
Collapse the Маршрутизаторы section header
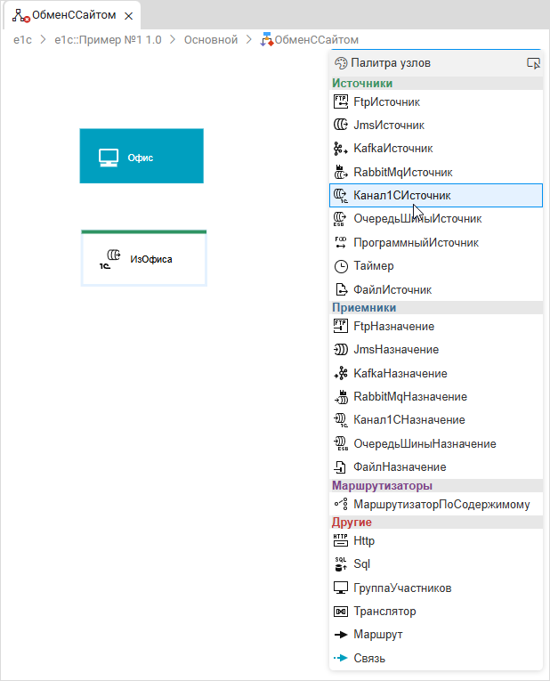(x=382, y=486)
